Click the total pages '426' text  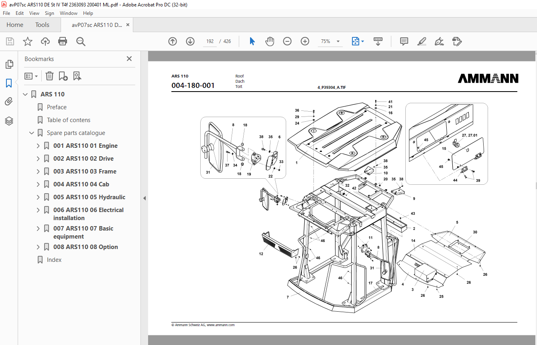[x=227, y=41]
